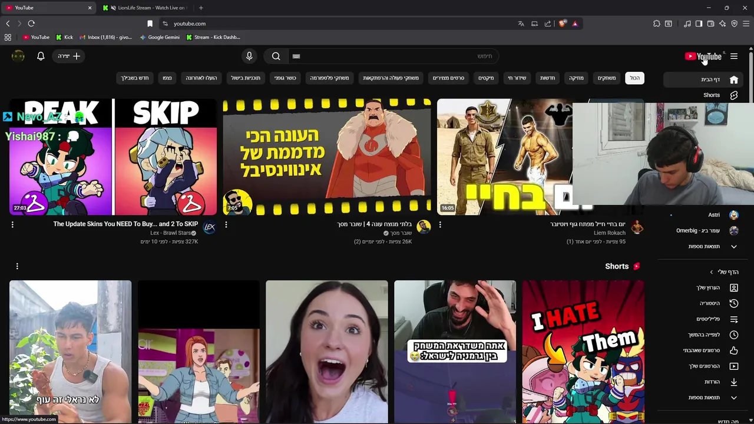This screenshot has height=424, width=754.
Task: Open the Shorts shelf options menu
Action: pyautogui.click(x=17, y=266)
